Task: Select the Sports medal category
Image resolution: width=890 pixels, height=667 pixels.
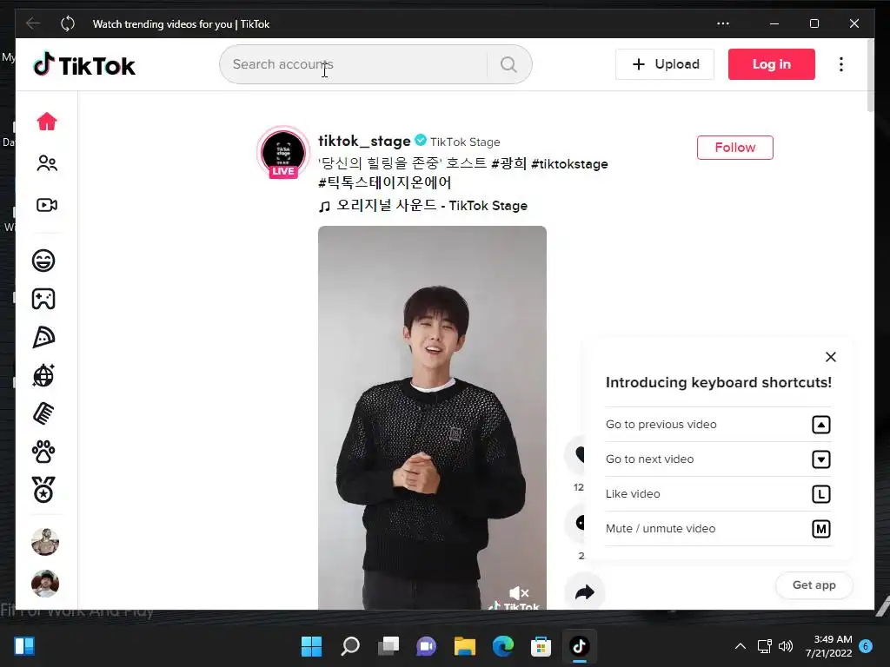Action: pos(43,490)
